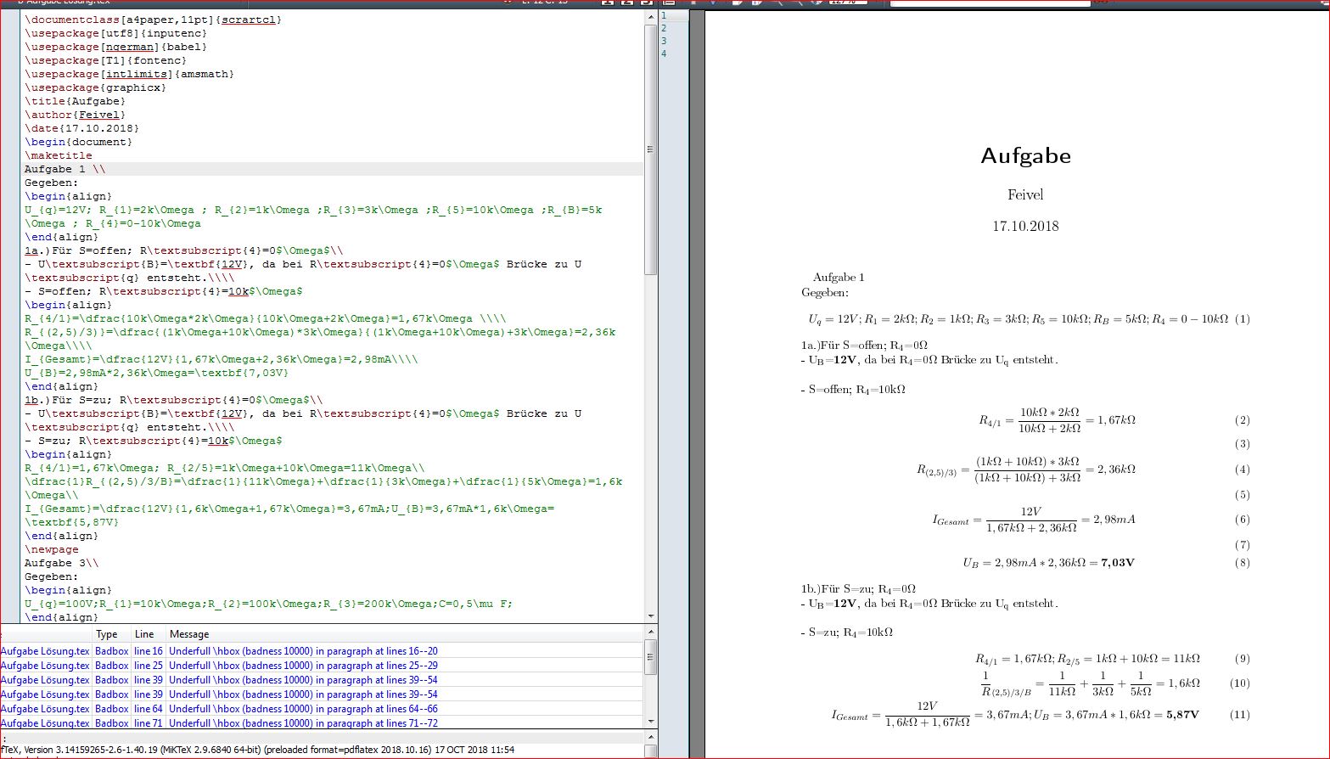Open the Underfull hbox message for lines 71--72
Screen dimensions: 1330x759
click(x=303, y=723)
